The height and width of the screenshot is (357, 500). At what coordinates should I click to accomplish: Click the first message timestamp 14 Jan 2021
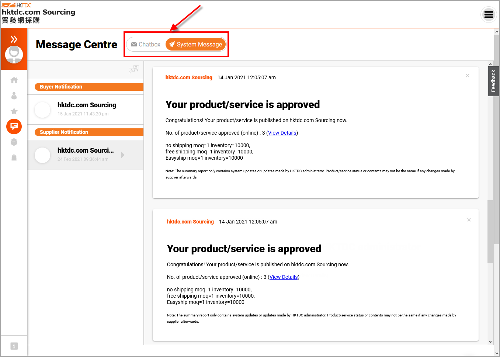247,77
